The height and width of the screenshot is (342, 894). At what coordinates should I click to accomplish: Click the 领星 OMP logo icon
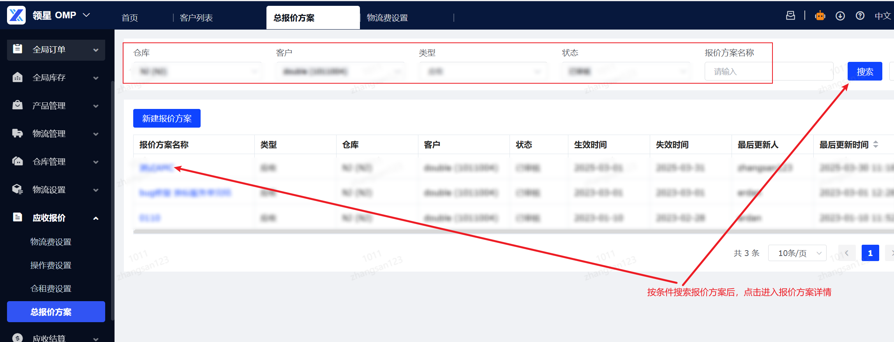point(16,15)
